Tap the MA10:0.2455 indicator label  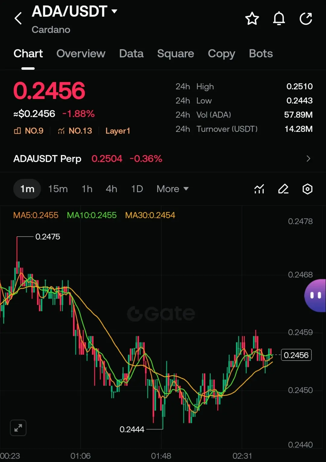(x=92, y=215)
